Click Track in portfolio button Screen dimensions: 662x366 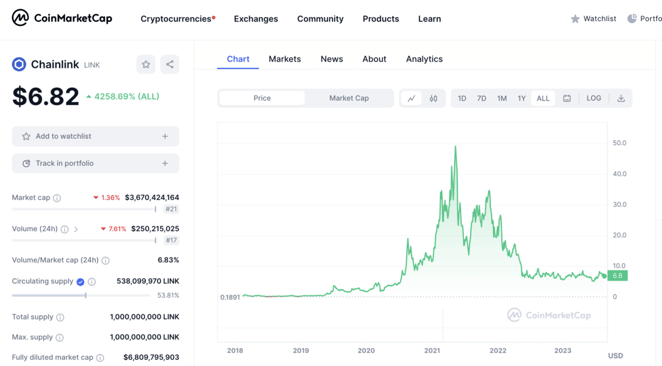(x=96, y=163)
